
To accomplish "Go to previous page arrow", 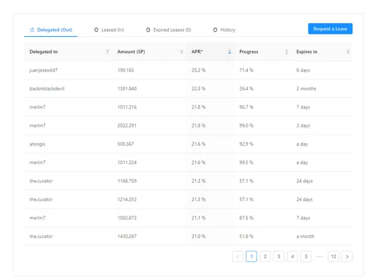I will pos(238,256).
